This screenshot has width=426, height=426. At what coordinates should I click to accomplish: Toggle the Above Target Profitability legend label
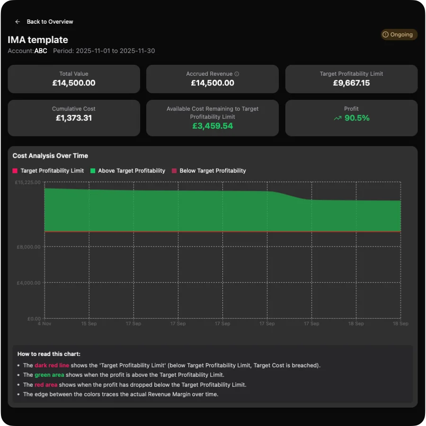[x=132, y=171]
